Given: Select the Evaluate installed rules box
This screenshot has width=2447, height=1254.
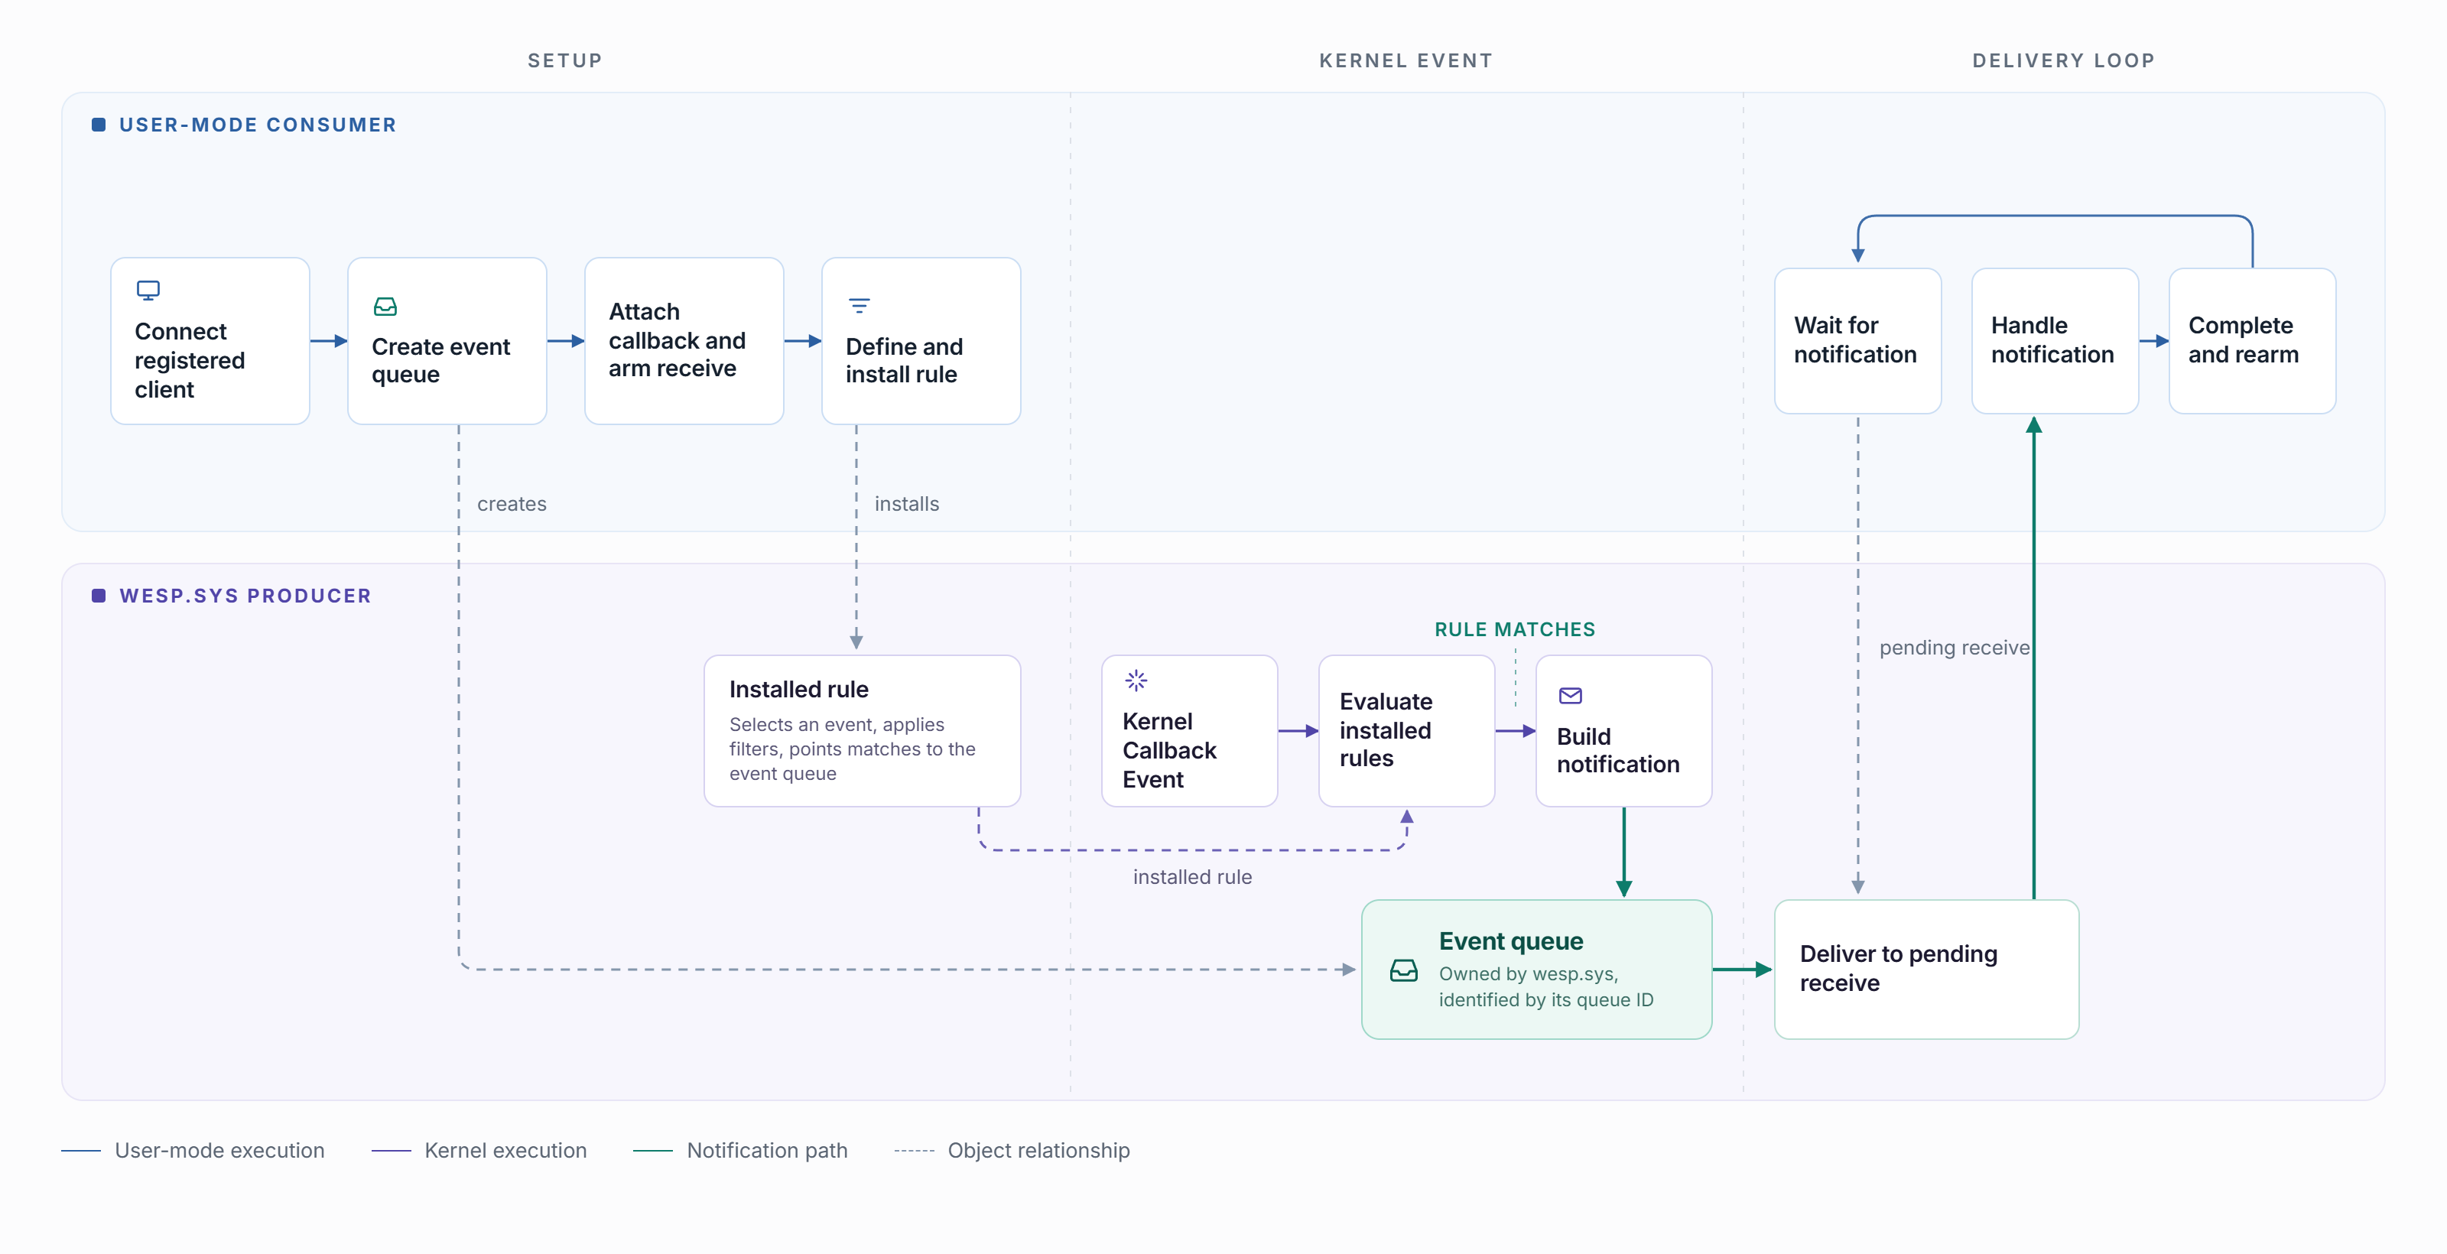Looking at the screenshot, I should pos(1407,730).
